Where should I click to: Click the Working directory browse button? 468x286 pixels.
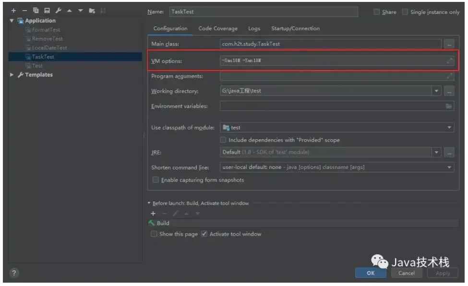[449, 91]
